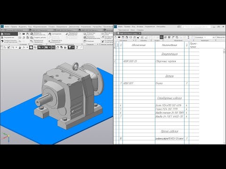The width and height of the screenshot is (226, 169).
Task: Click the page number field
Action: pos(208,37)
